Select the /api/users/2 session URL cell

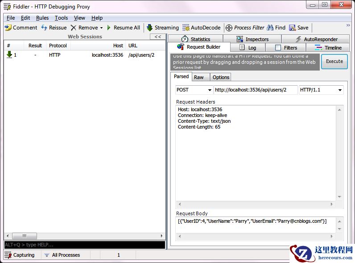(x=141, y=55)
